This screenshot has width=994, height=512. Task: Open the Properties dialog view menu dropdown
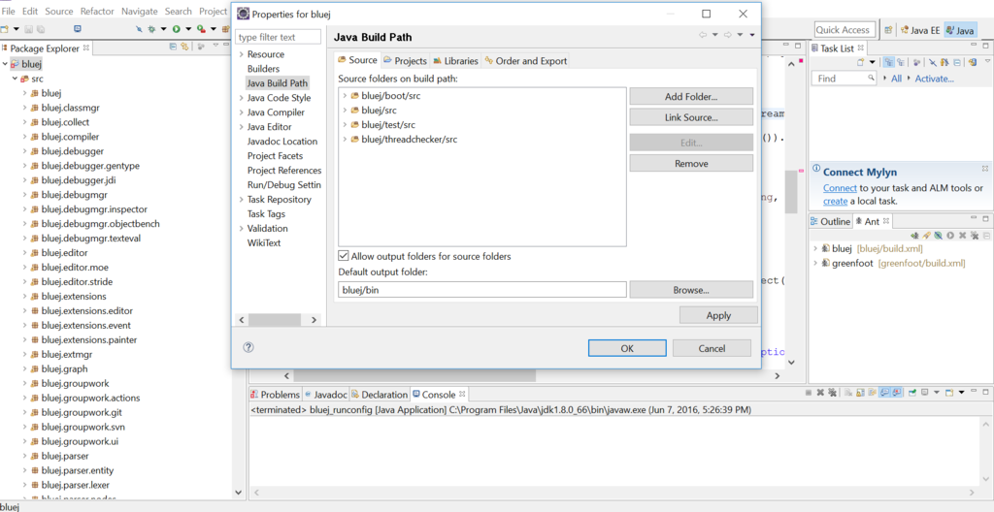(752, 36)
